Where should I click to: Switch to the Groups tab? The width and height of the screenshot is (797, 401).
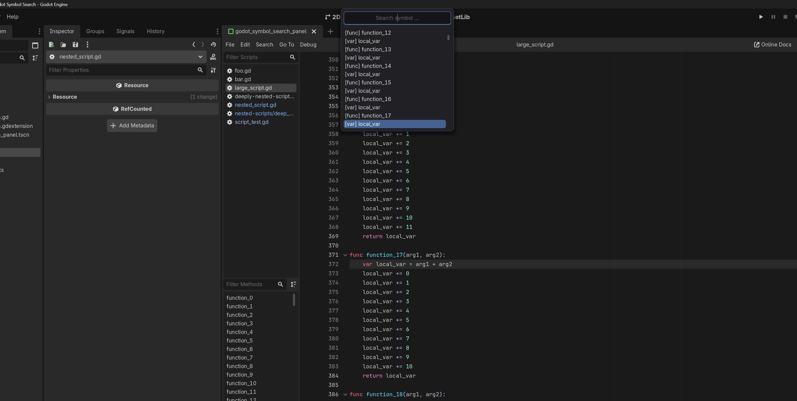95,31
